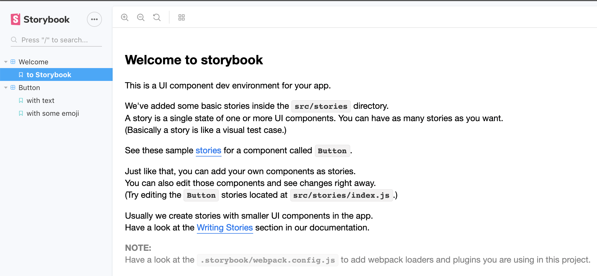The width and height of the screenshot is (597, 276).
Task: Click 'Button' code after 'component called'
Action: 332,151
